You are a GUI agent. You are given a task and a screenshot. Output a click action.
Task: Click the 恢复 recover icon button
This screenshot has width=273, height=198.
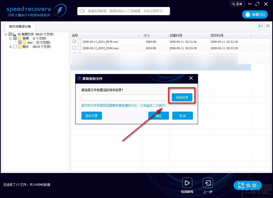pyautogui.click(x=242, y=185)
